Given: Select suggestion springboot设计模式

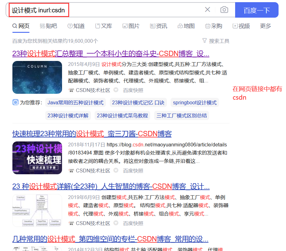Looking at the screenshot, I should coord(195,103).
